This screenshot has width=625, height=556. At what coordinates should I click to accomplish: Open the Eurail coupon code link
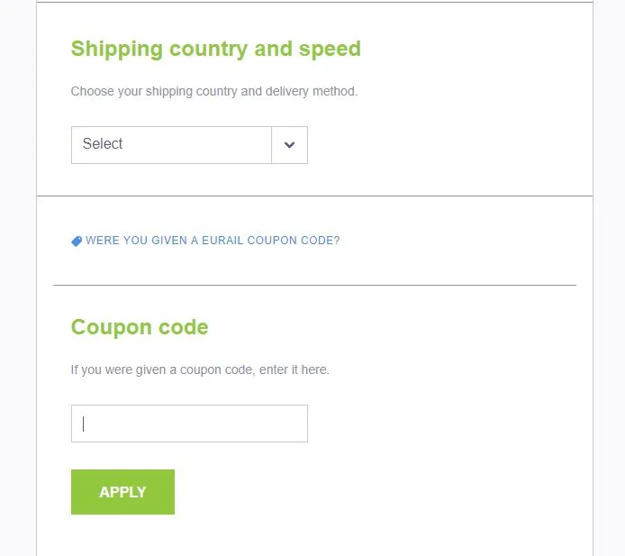pos(213,241)
